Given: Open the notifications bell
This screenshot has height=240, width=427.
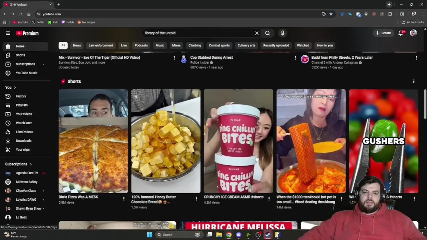Looking at the screenshot, I should (x=401, y=33).
